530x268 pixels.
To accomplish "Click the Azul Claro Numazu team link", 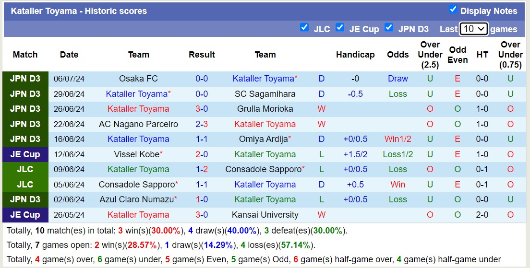I will click(136, 199).
